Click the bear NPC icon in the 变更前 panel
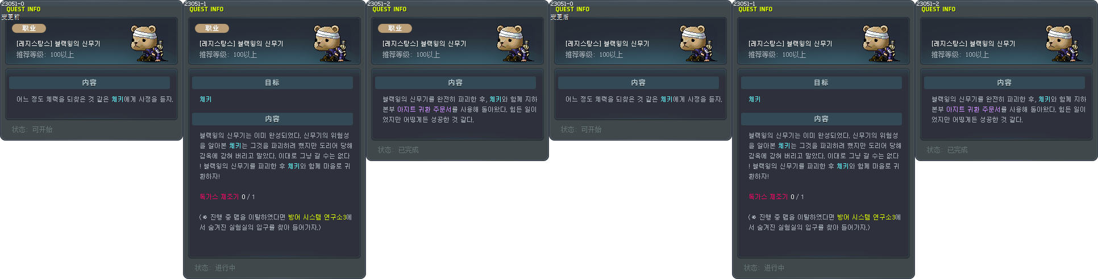The height and width of the screenshot is (279, 1098). 148,43
